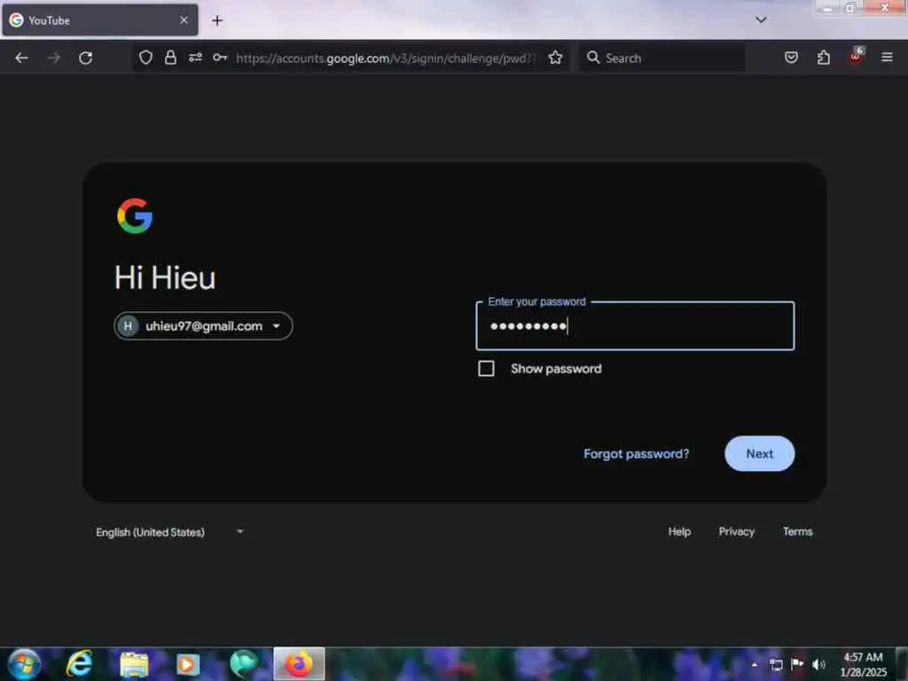
Task: Open the red extension badge icon
Action: (x=856, y=56)
